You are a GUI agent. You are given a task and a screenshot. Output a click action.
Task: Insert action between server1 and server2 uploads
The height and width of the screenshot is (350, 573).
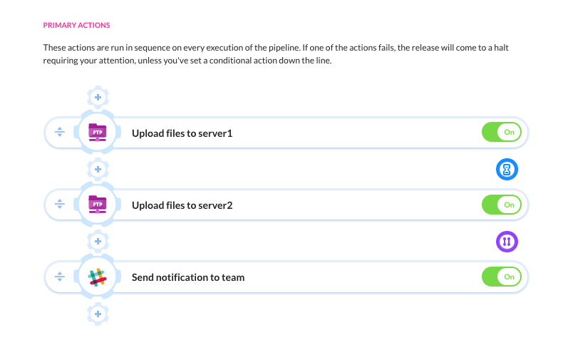point(98,169)
